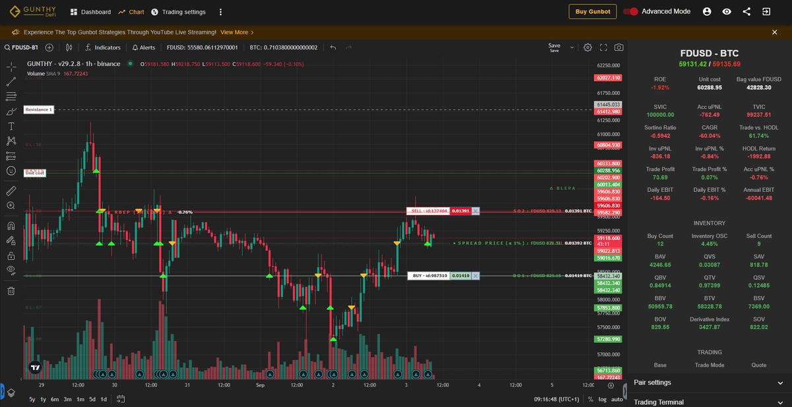
Task: Take a chart snapshot with camera icon
Action: (618, 47)
